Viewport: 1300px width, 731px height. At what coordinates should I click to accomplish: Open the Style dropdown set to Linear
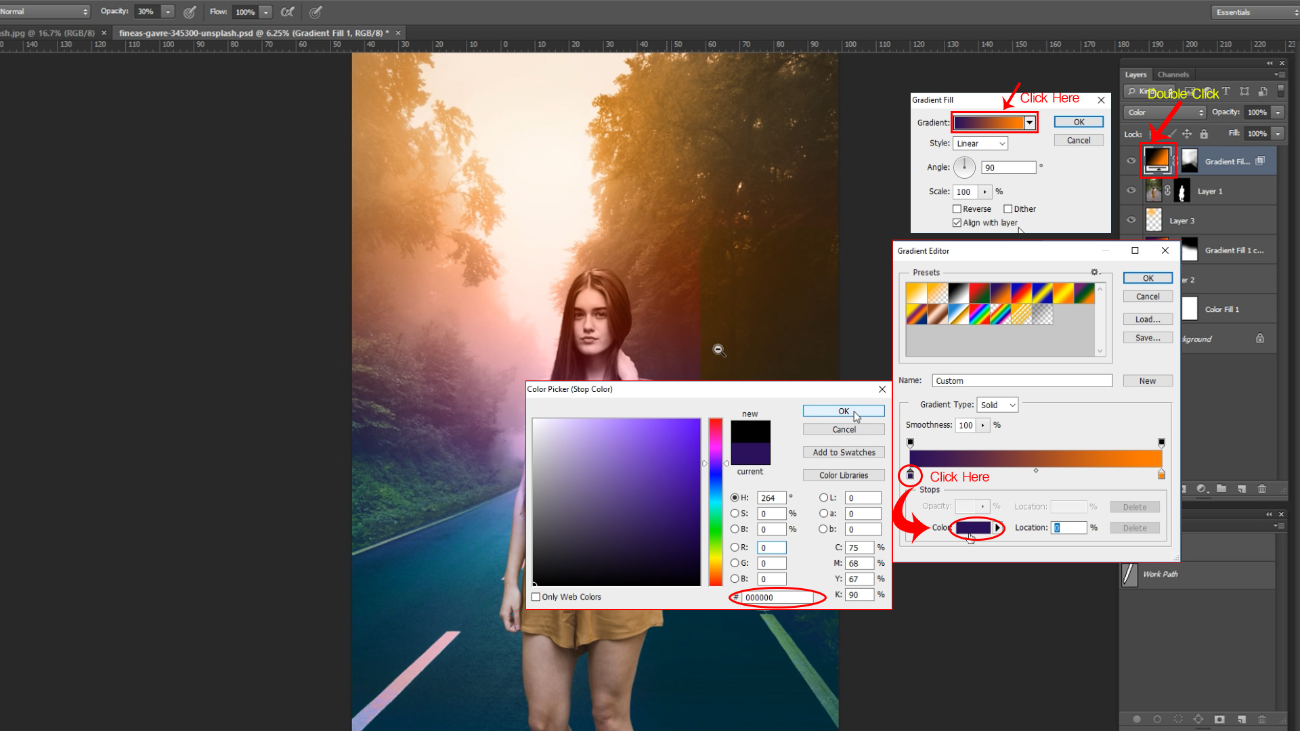(x=980, y=143)
